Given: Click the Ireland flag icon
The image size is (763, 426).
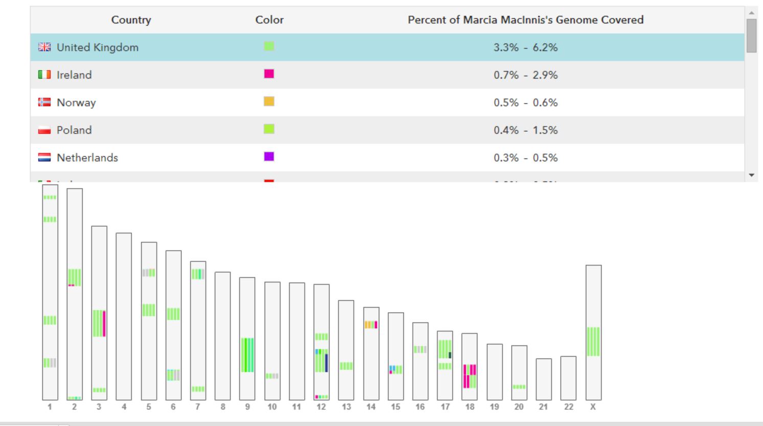Looking at the screenshot, I should pyautogui.click(x=44, y=75).
